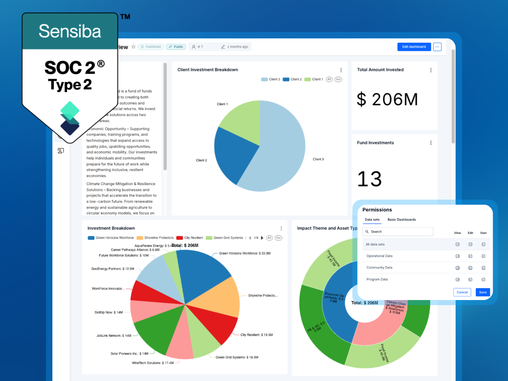Switch to the Basic Dashboards tab

[402, 219]
